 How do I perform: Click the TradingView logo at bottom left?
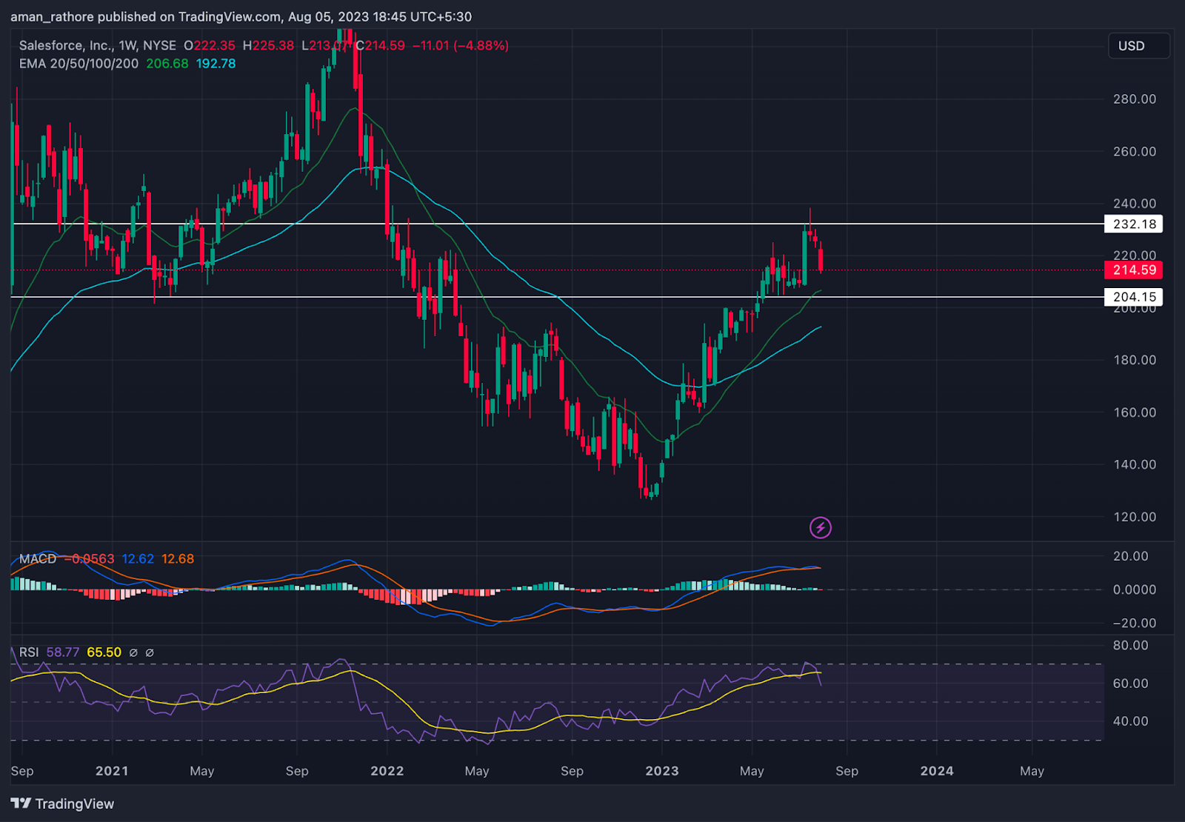(x=63, y=803)
